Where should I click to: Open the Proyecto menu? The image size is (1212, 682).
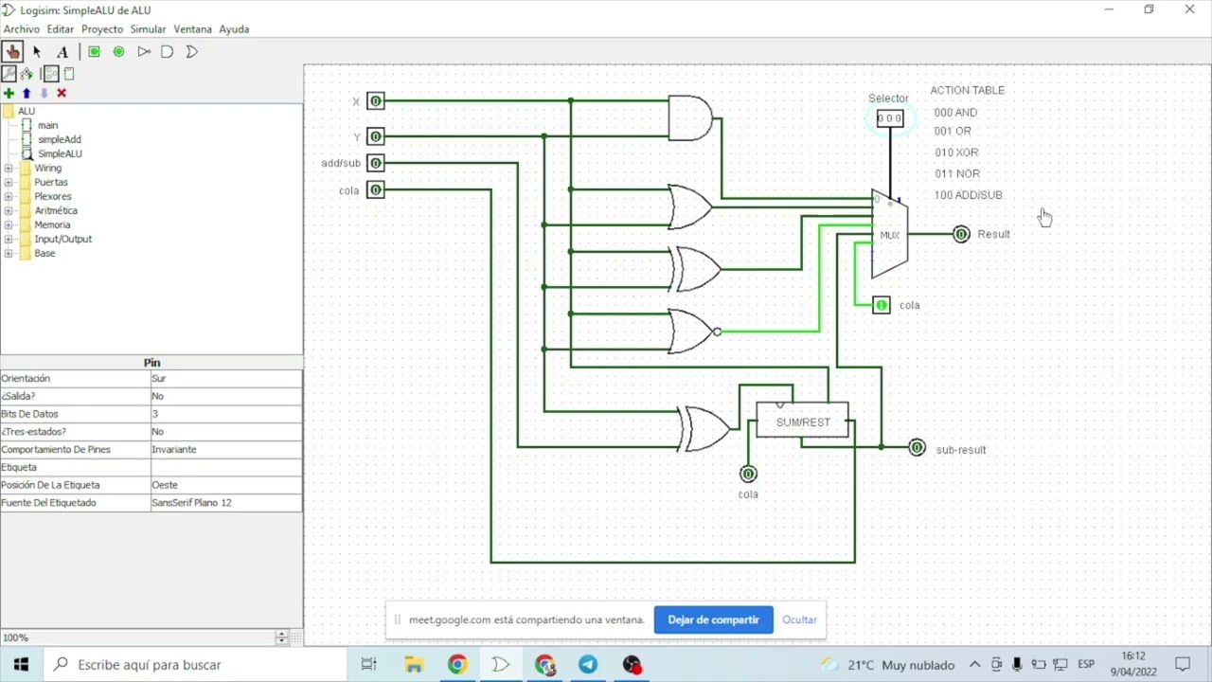click(x=102, y=29)
